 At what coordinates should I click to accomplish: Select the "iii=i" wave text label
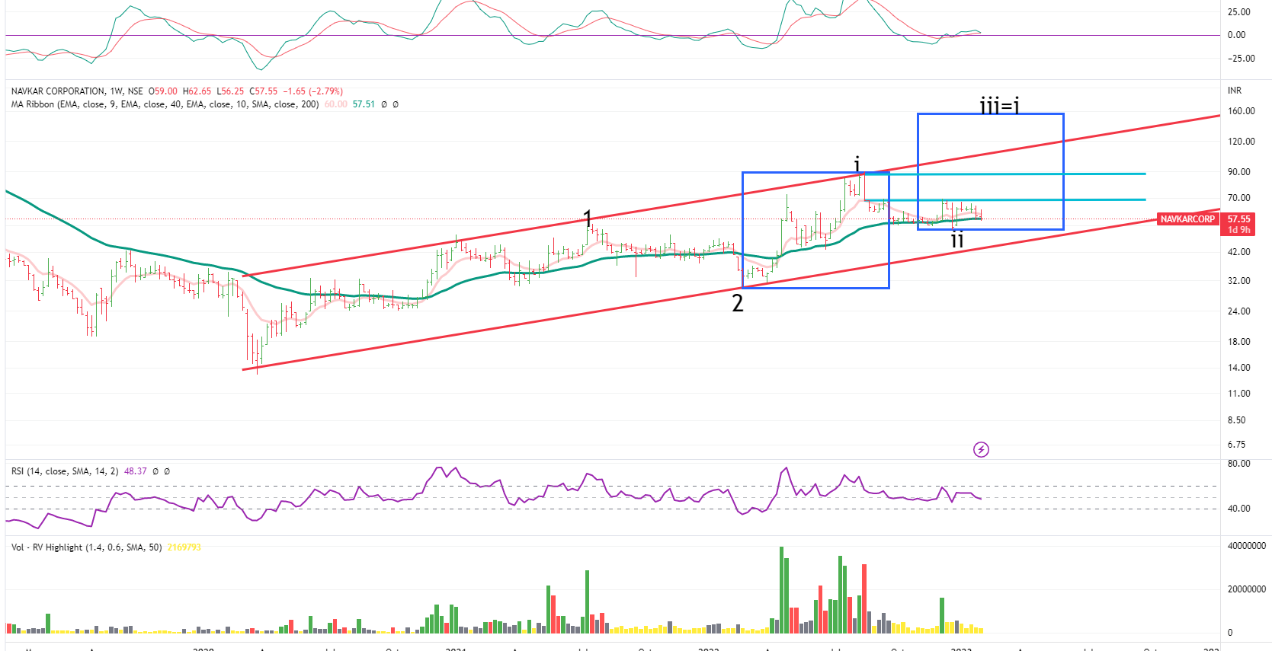[x=999, y=106]
